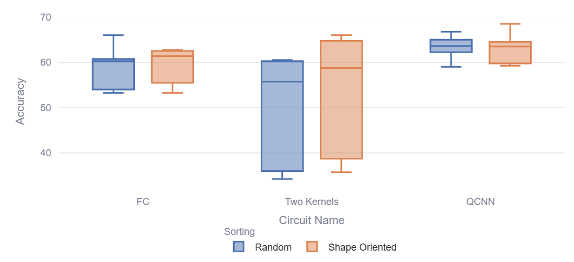Screen dimensions: 574x262
Task: Toggle Shape Oriented series via legend text
Action: 362,247
